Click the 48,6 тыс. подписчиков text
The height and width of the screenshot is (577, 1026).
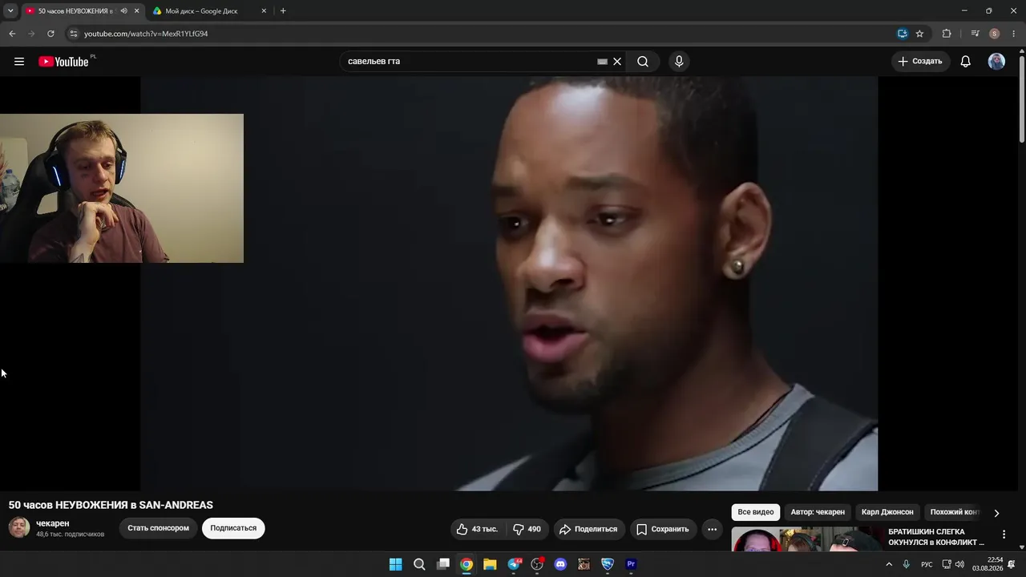tap(71, 535)
